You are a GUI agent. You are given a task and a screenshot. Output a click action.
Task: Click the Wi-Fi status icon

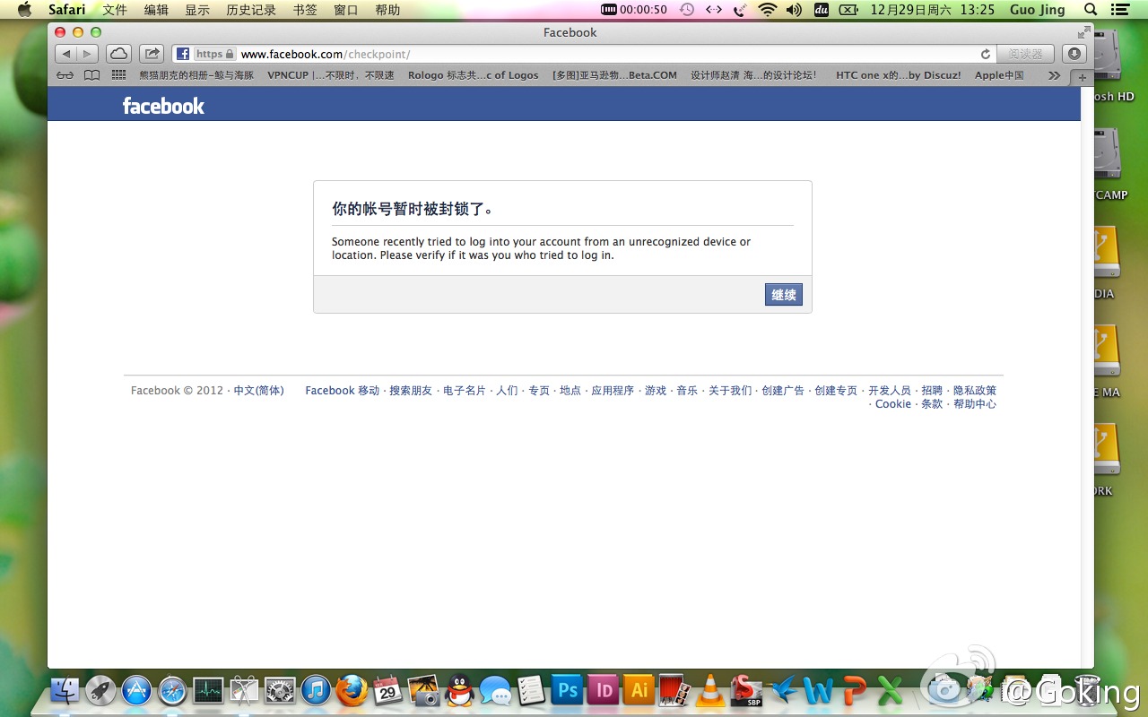click(x=767, y=10)
